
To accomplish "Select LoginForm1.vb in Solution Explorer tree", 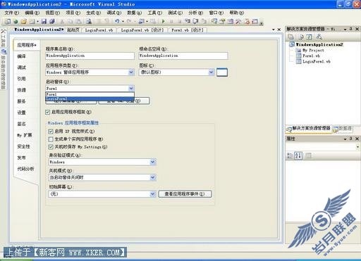I will [x=317, y=61].
